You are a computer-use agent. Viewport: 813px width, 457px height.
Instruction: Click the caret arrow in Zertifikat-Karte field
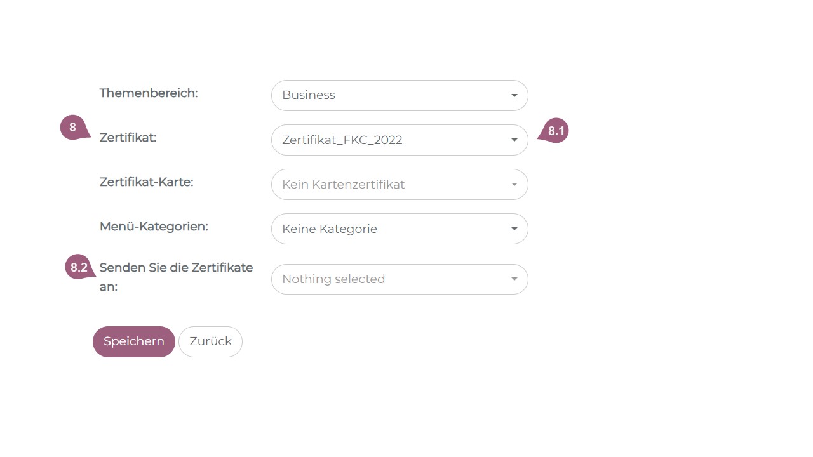click(x=514, y=185)
